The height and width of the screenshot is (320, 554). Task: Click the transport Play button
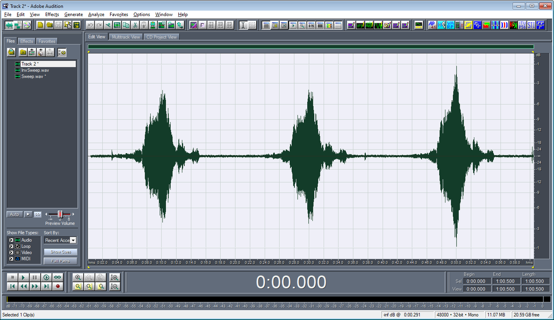pyautogui.click(x=23, y=277)
